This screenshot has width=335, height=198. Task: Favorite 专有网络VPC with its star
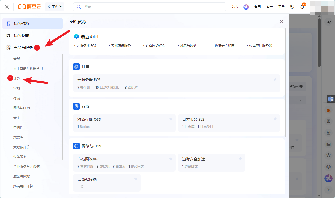tap(171, 159)
